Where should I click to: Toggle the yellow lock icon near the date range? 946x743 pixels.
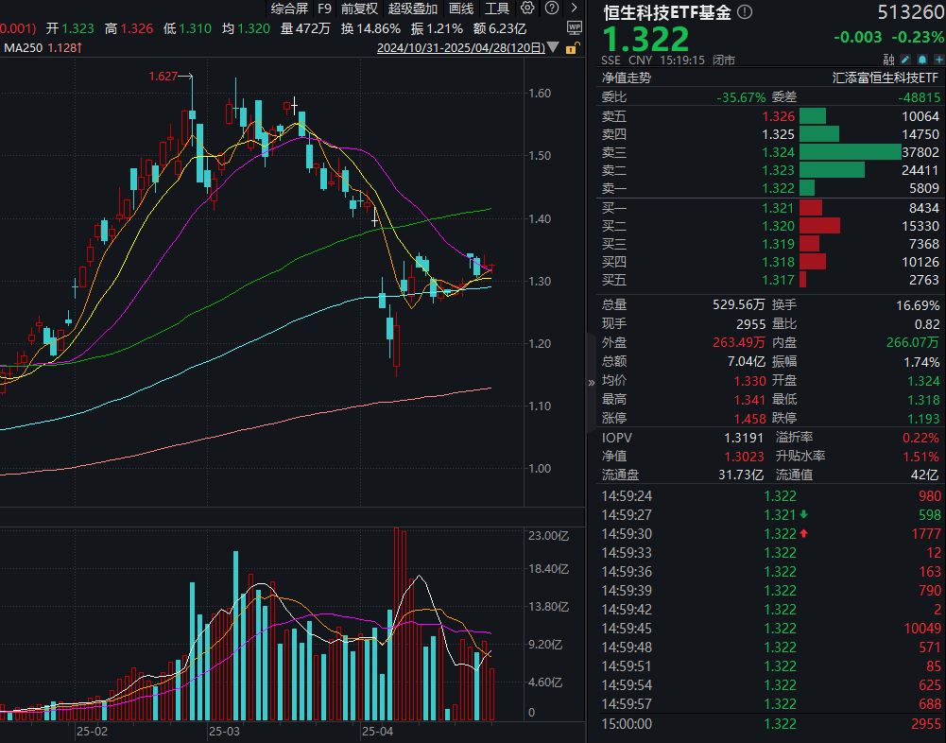coord(571,47)
